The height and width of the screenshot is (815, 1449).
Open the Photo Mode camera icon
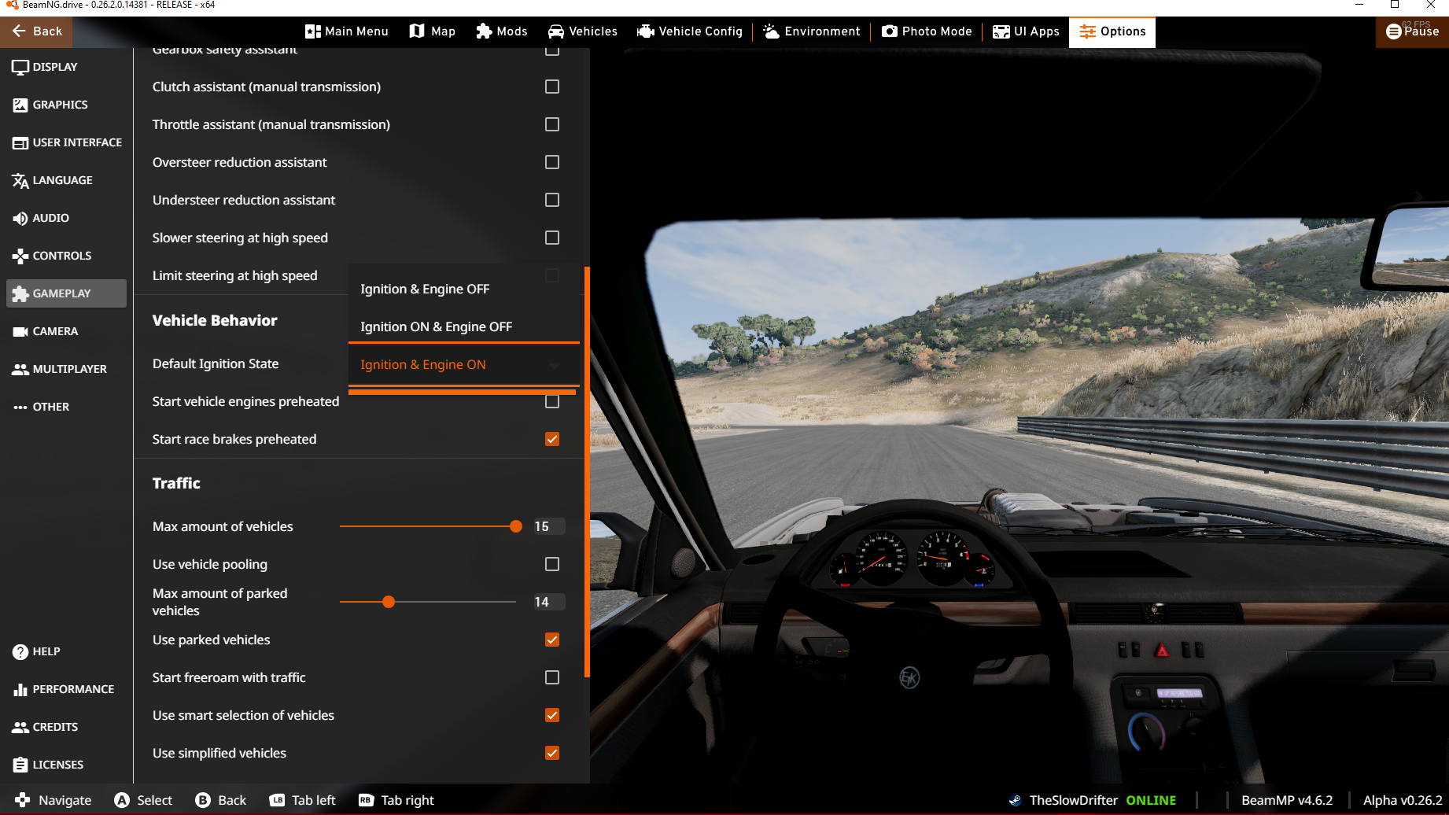(x=889, y=31)
